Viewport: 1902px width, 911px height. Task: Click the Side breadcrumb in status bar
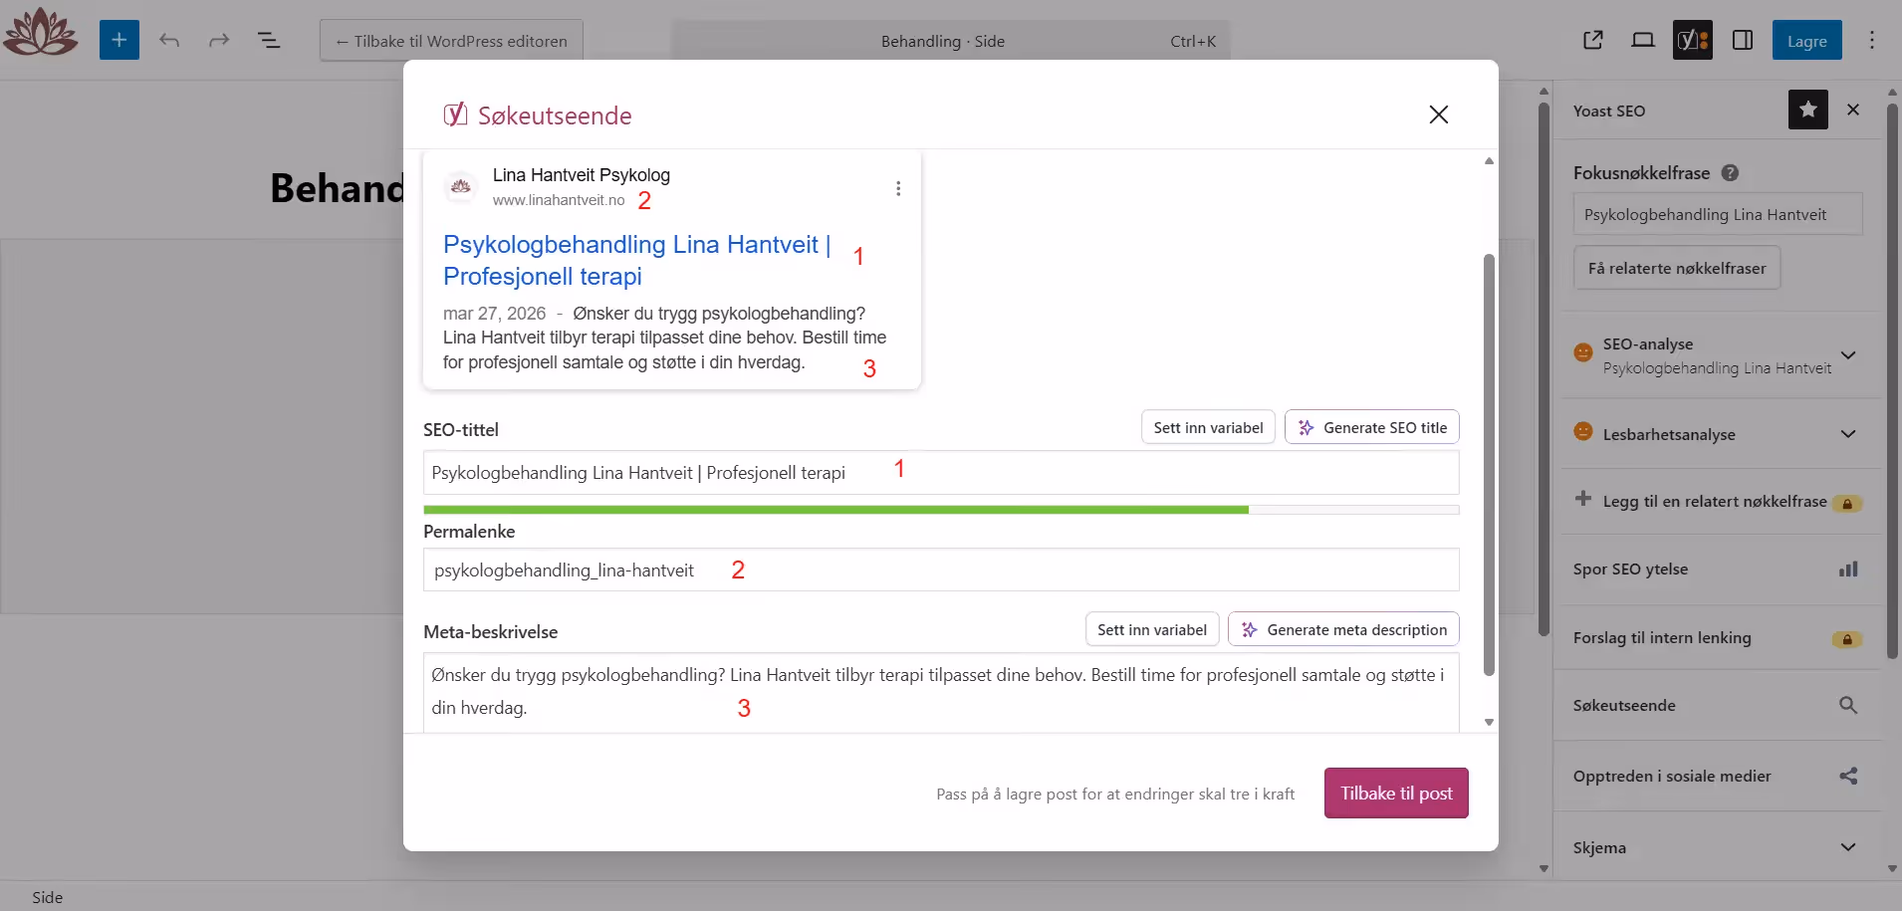tap(47, 897)
